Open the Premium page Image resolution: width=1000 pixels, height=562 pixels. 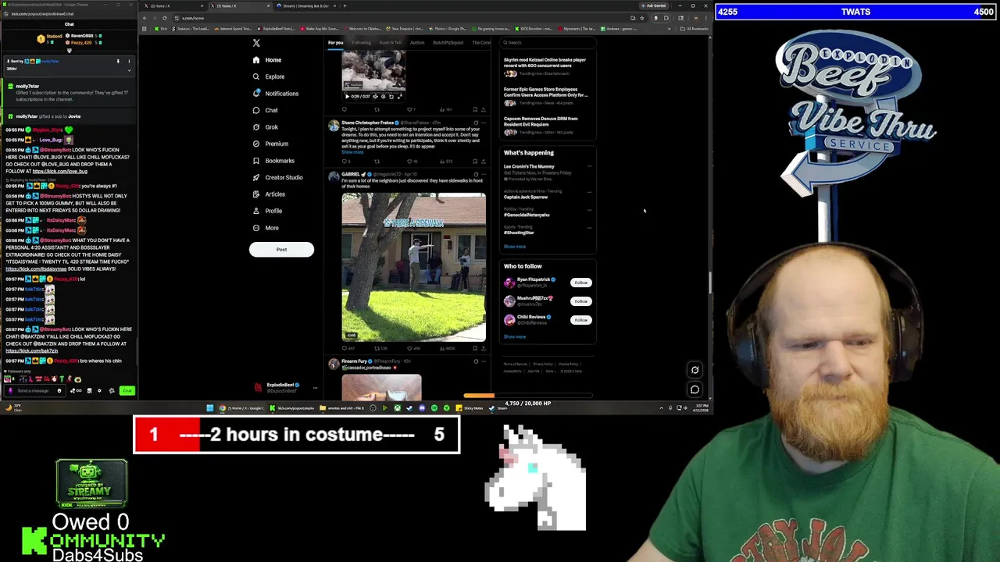[x=270, y=144]
